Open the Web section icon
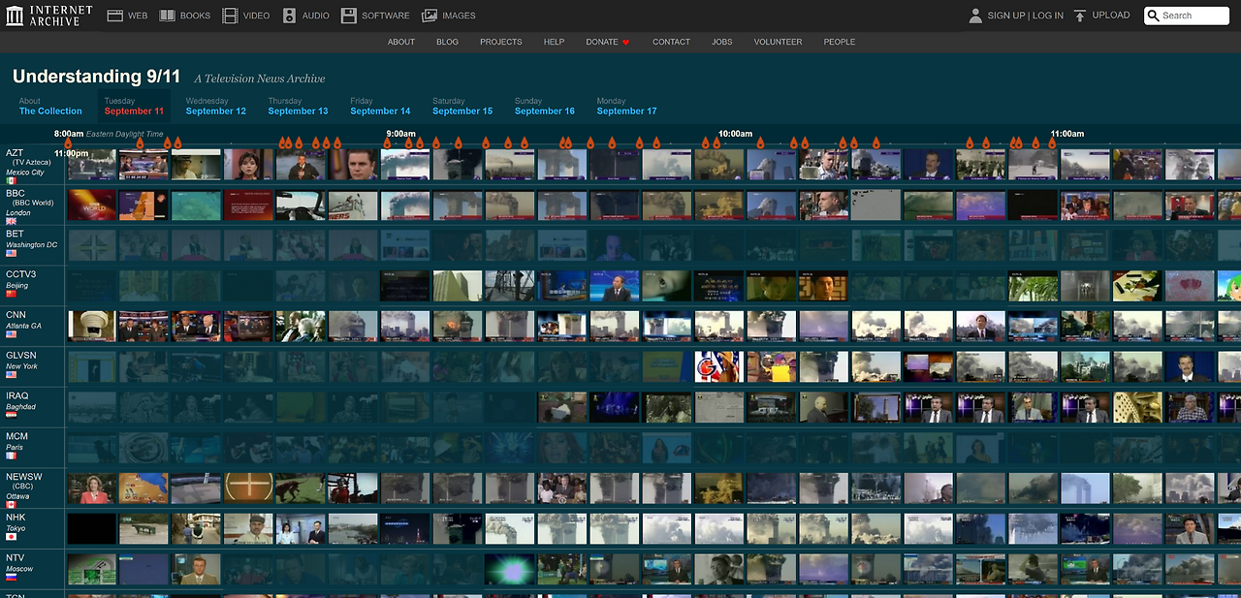 (115, 16)
